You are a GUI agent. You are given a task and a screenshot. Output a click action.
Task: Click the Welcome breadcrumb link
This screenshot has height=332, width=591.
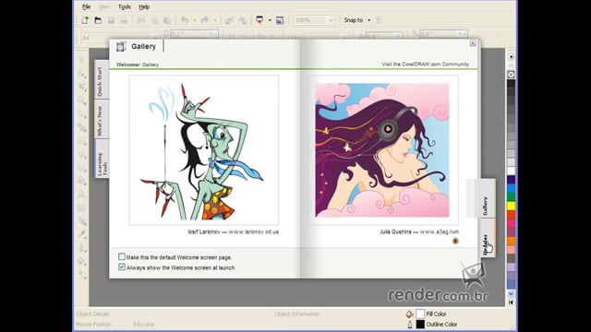coord(127,65)
